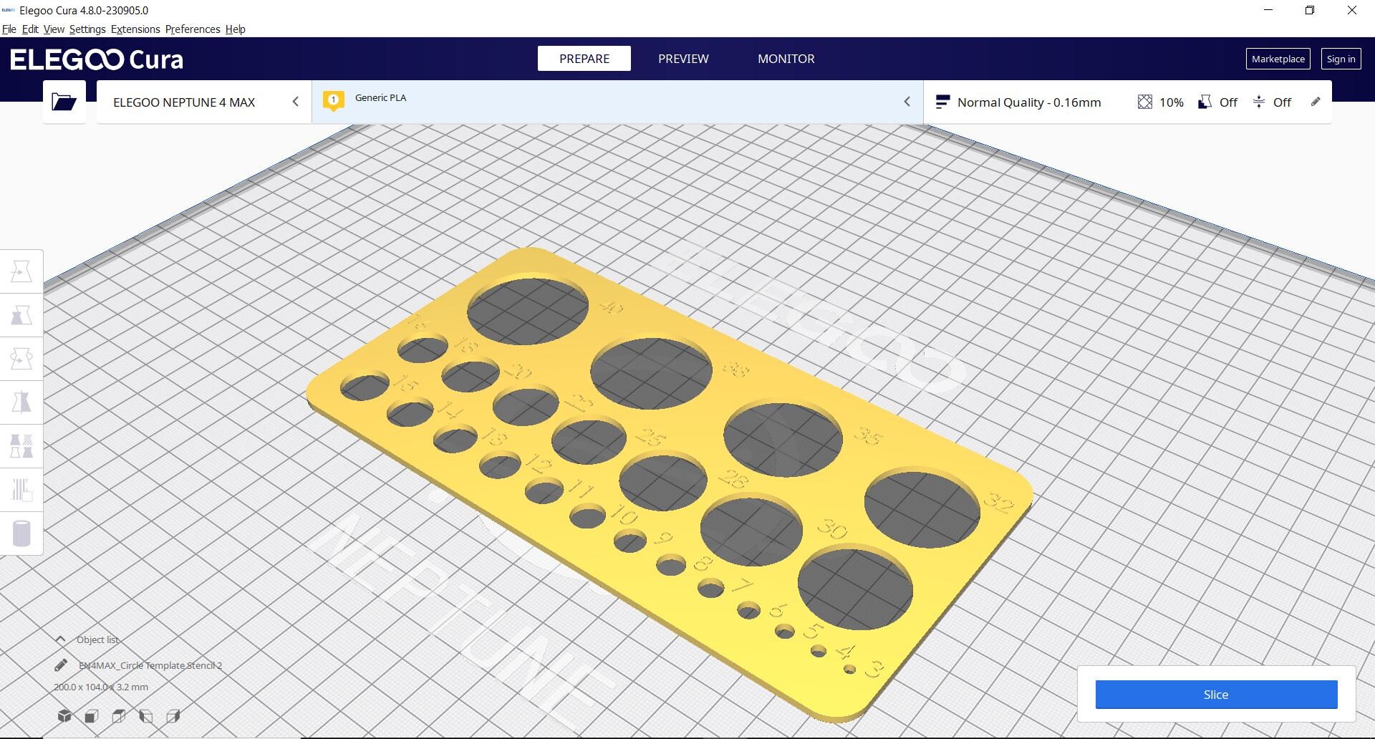Collapse the Generic PLA material panel
The height and width of the screenshot is (739, 1375).
tap(907, 101)
